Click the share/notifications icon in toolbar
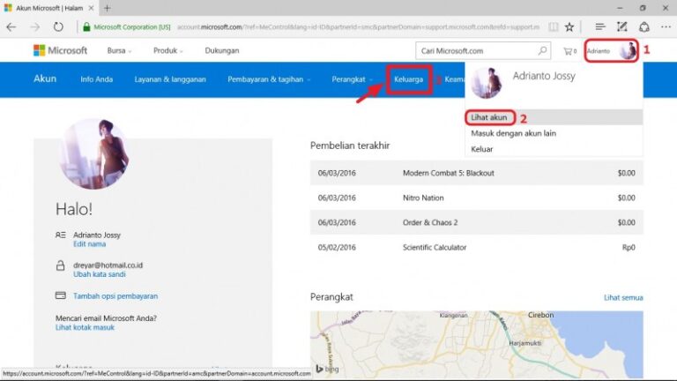Image resolution: width=677 pixels, height=381 pixels. pyautogui.click(x=644, y=27)
